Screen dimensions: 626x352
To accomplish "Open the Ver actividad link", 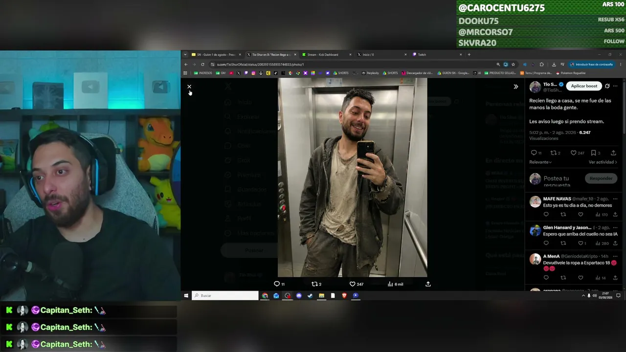I will 603,162.
